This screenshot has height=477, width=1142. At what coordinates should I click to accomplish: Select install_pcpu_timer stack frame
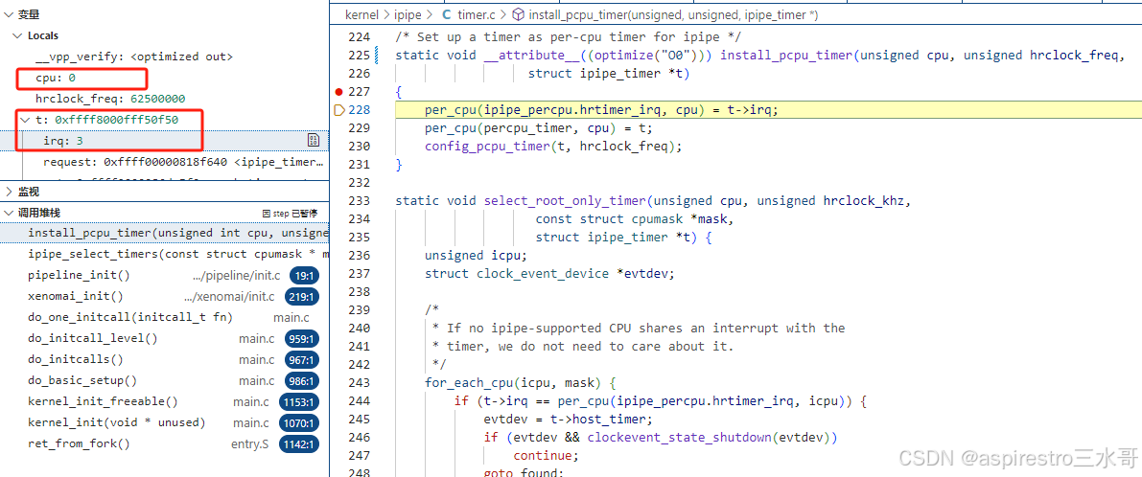click(x=165, y=233)
